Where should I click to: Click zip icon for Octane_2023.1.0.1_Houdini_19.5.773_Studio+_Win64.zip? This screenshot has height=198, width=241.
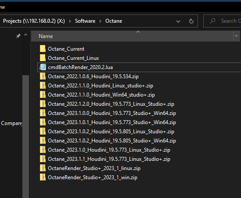click(x=43, y=122)
